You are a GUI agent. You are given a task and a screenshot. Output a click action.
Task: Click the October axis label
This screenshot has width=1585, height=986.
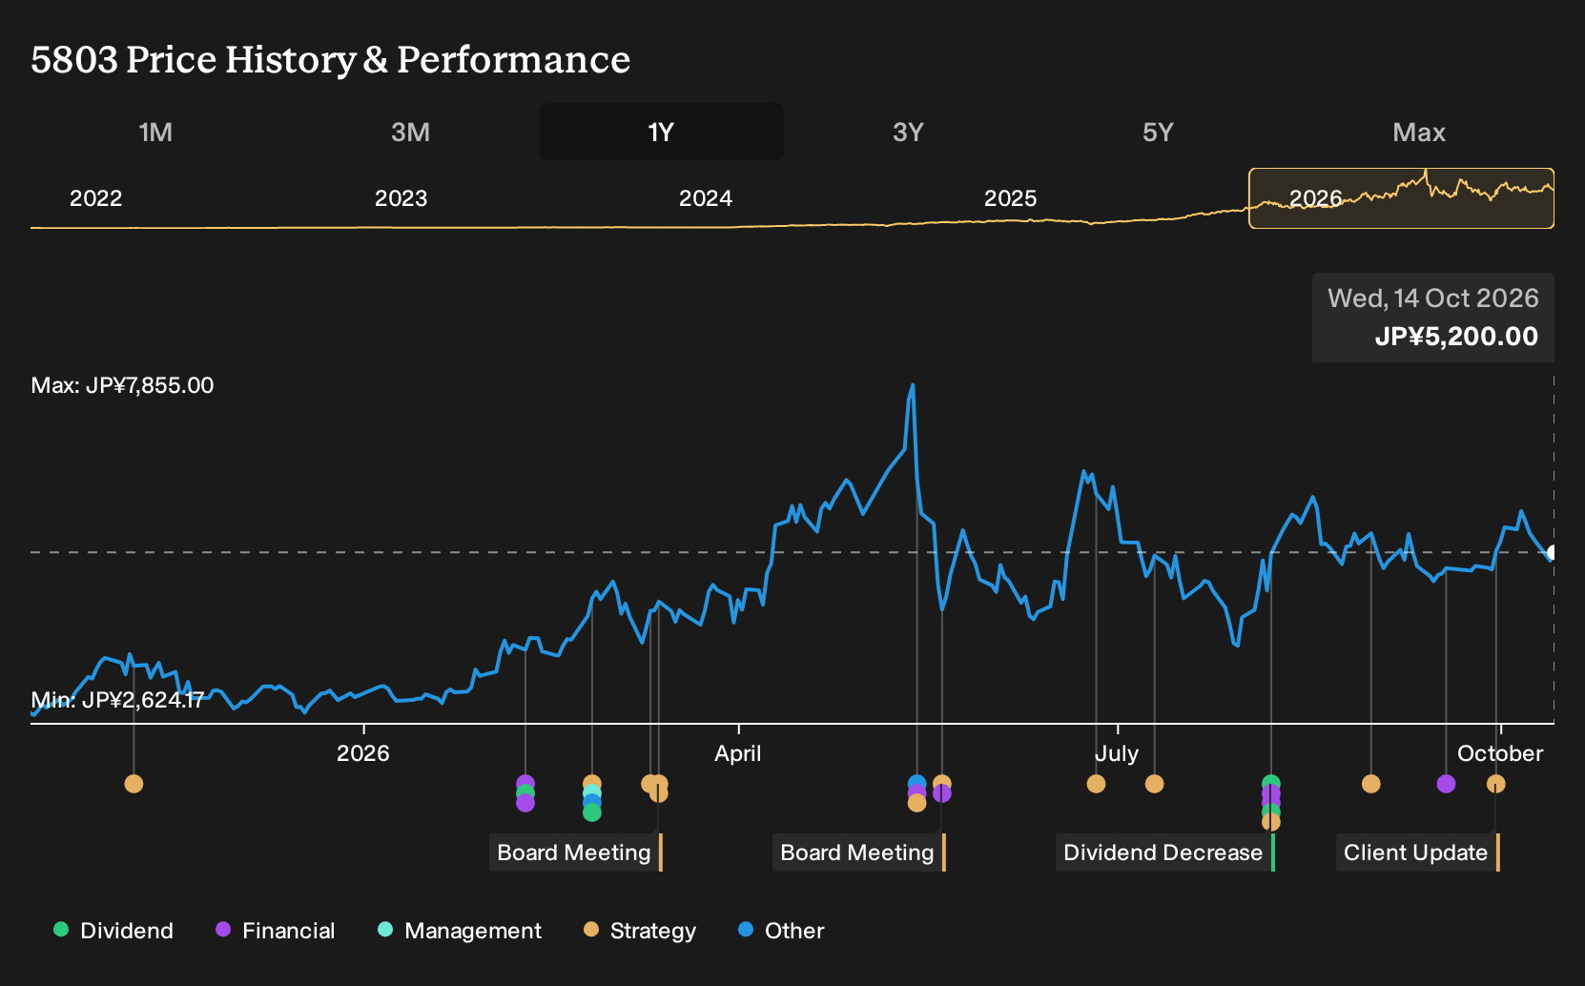pos(1500,753)
